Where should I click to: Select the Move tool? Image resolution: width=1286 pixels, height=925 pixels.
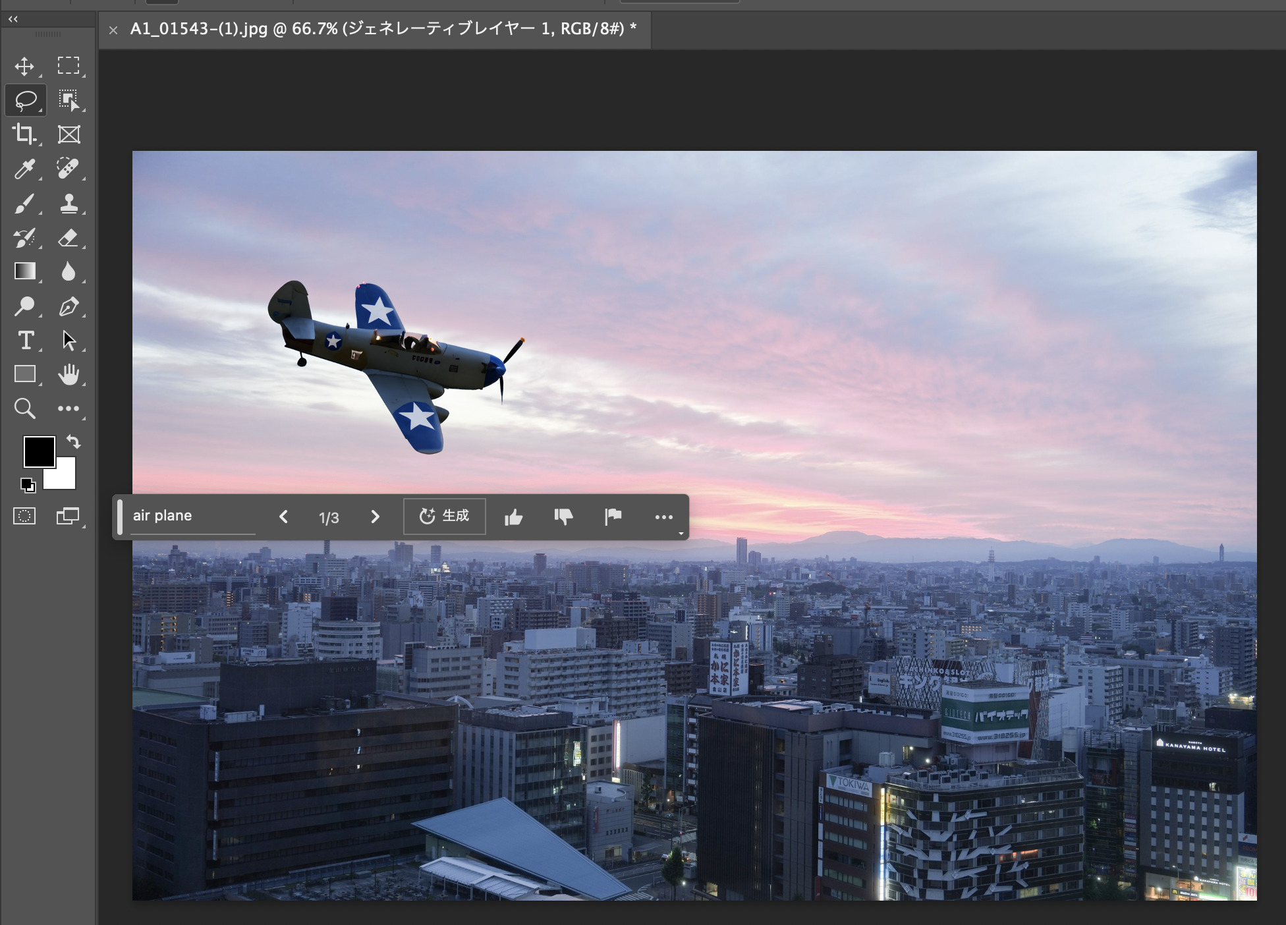[24, 67]
